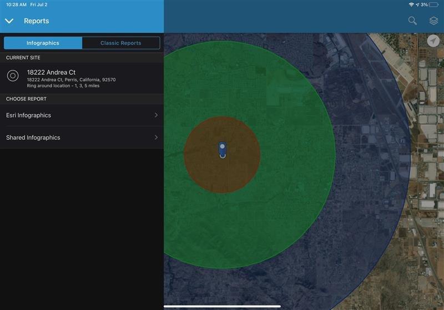Tap the battery indicator in the status bar
Viewport: 444px width, 310px height.
click(433, 5)
